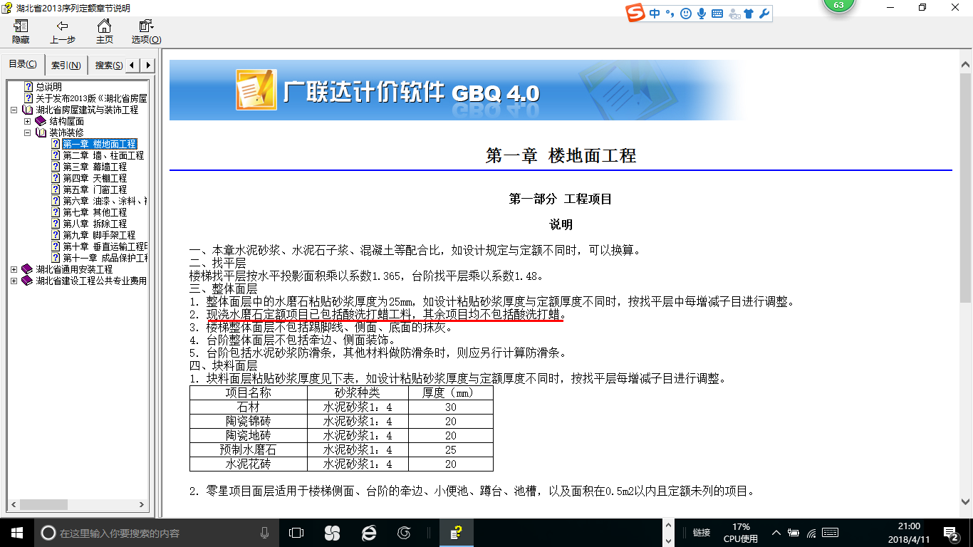Click the open-book icon of 装饰装修
The width and height of the screenshot is (973, 547).
click(41, 132)
